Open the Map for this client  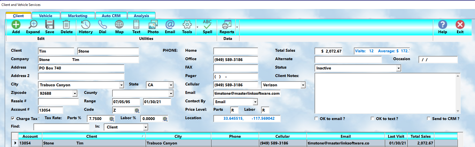click(x=119, y=27)
